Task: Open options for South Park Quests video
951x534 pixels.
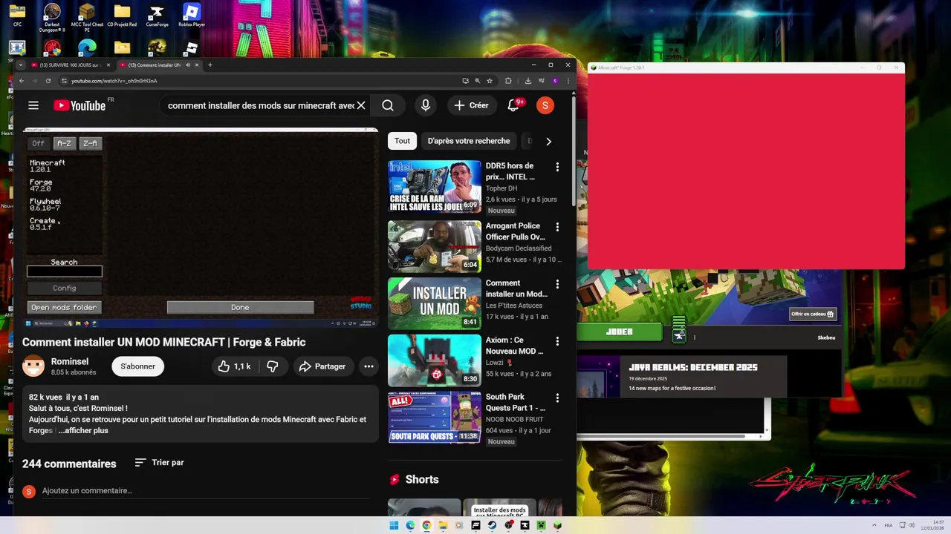Action: (x=557, y=398)
